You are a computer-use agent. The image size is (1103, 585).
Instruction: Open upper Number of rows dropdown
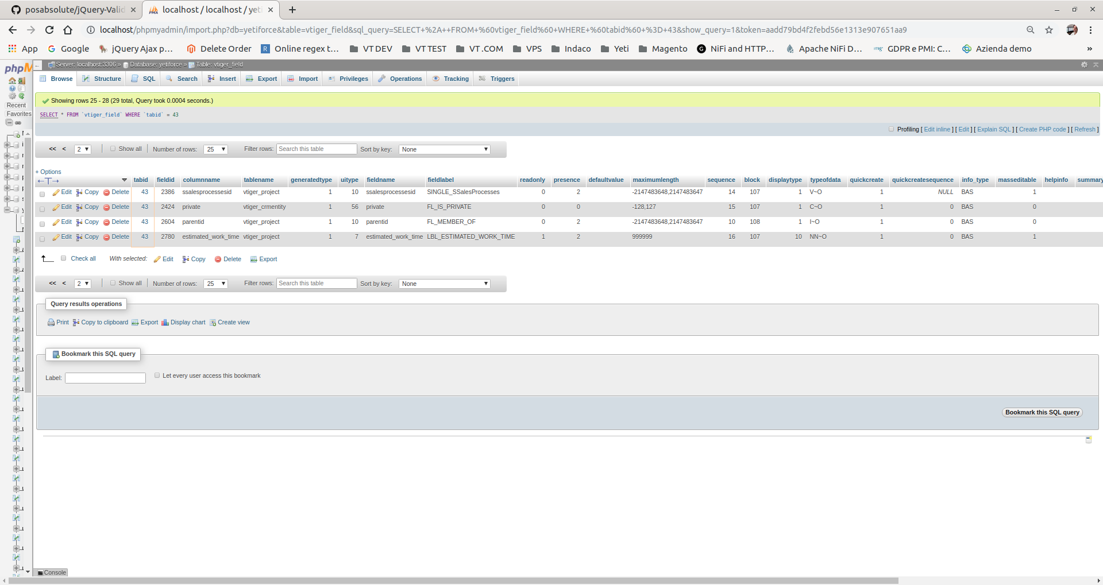[x=216, y=149]
